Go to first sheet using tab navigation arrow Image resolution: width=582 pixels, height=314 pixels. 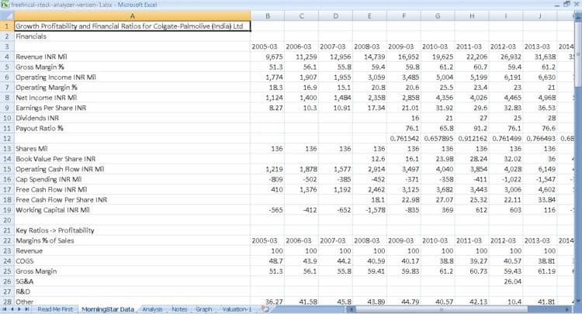coord(5,309)
